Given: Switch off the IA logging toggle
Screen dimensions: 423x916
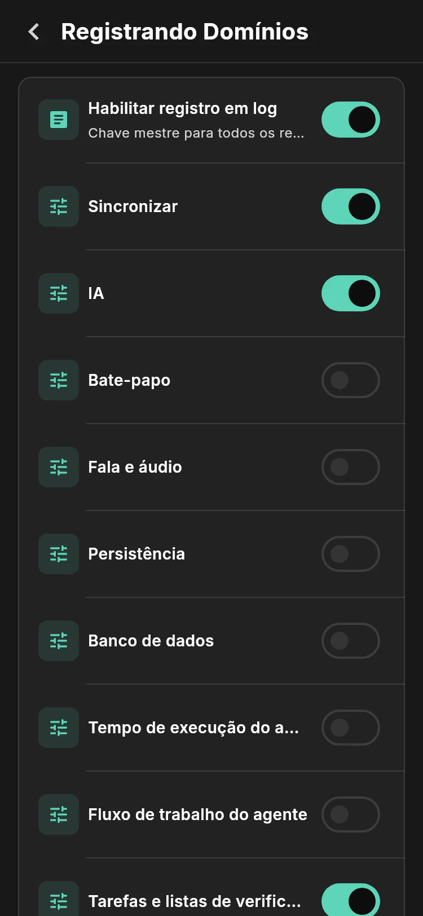Looking at the screenshot, I should coord(351,293).
